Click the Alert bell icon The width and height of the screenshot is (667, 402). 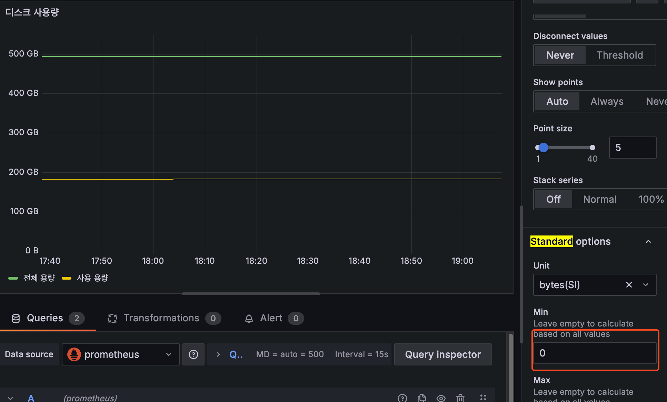coord(249,318)
